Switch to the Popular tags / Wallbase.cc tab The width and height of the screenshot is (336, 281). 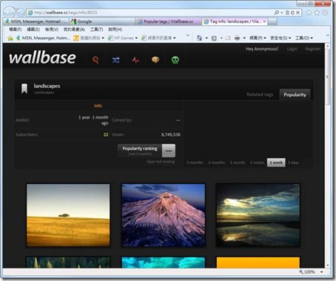(169, 21)
